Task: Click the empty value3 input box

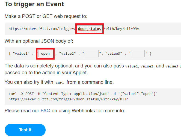Action: [138, 53]
